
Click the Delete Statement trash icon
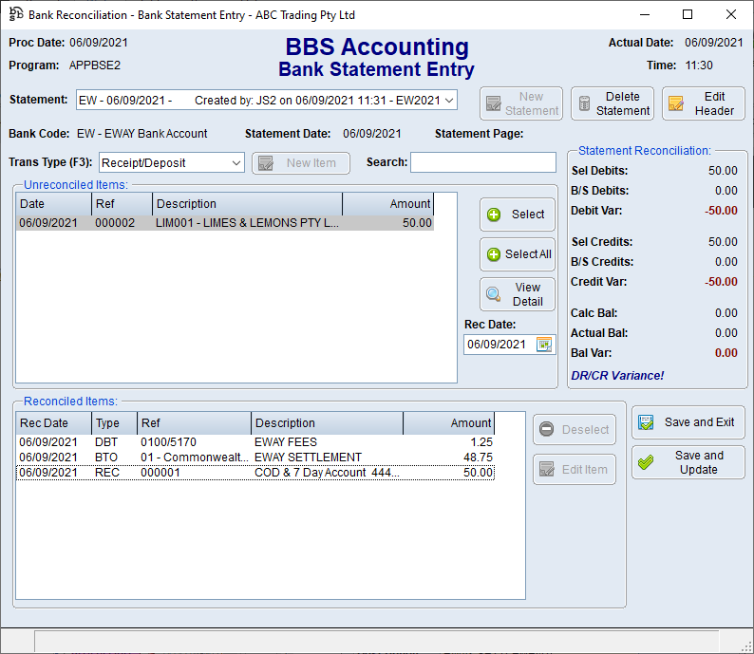585,103
